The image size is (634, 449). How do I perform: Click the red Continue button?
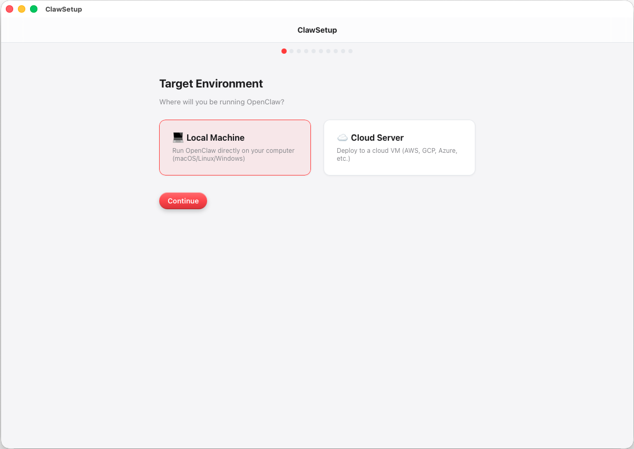(x=183, y=201)
